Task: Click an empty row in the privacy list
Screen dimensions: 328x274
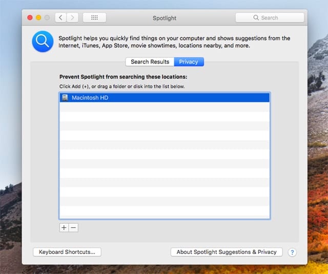Action: 164,154
